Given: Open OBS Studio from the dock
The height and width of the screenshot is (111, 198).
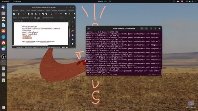Looking at the screenshot, I should click(3, 56).
